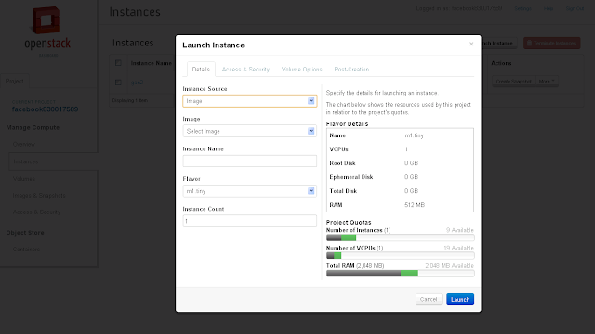Image resolution: width=595 pixels, height=334 pixels.
Task: Click the 'Project Quotas' heading
Action: (x=349, y=223)
